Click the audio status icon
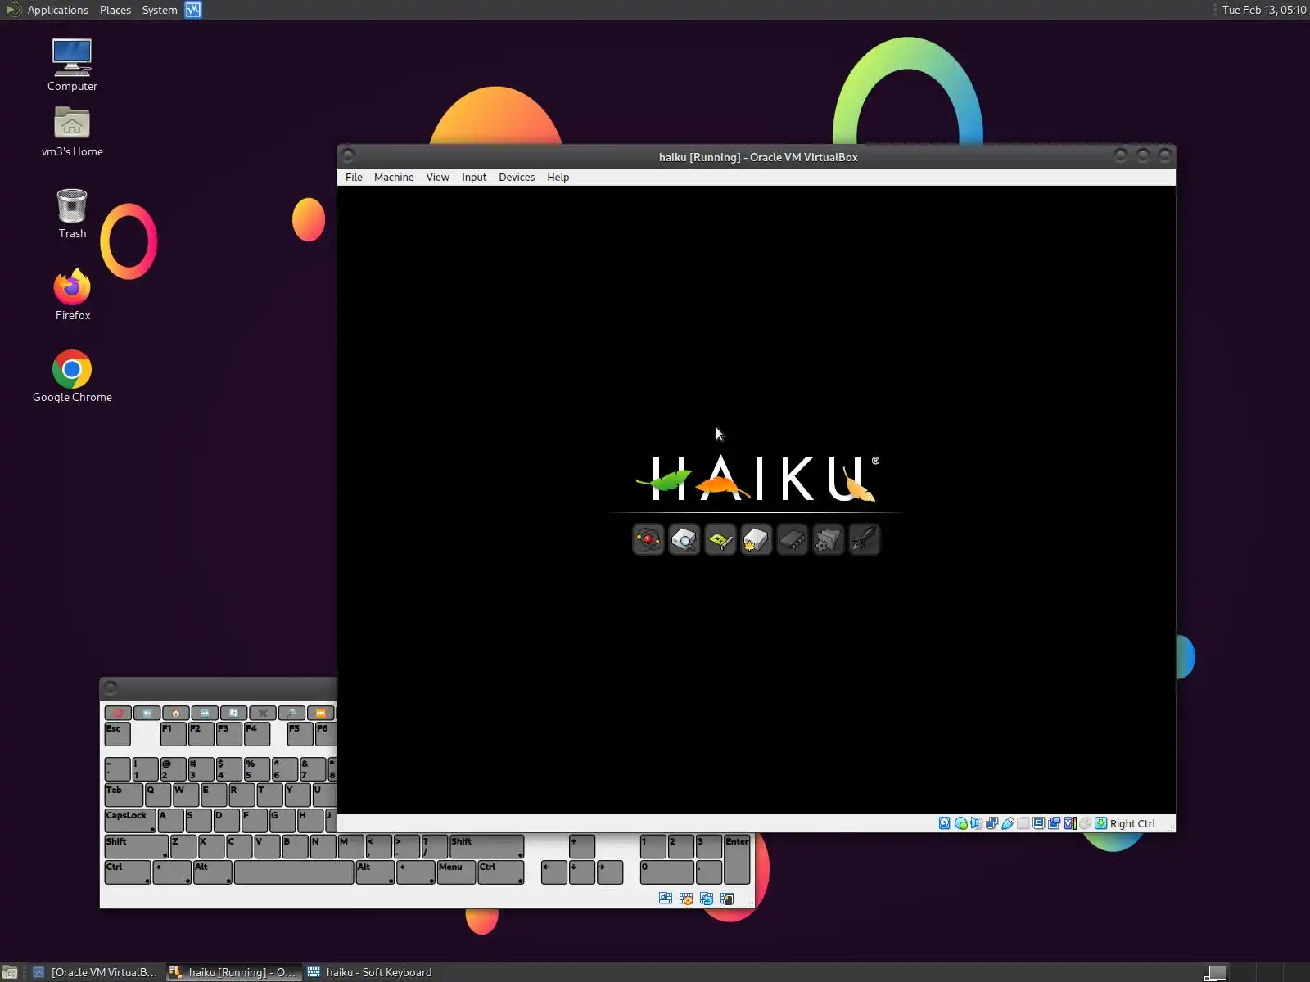Viewport: 1310px width, 982px height. pyautogui.click(x=976, y=823)
